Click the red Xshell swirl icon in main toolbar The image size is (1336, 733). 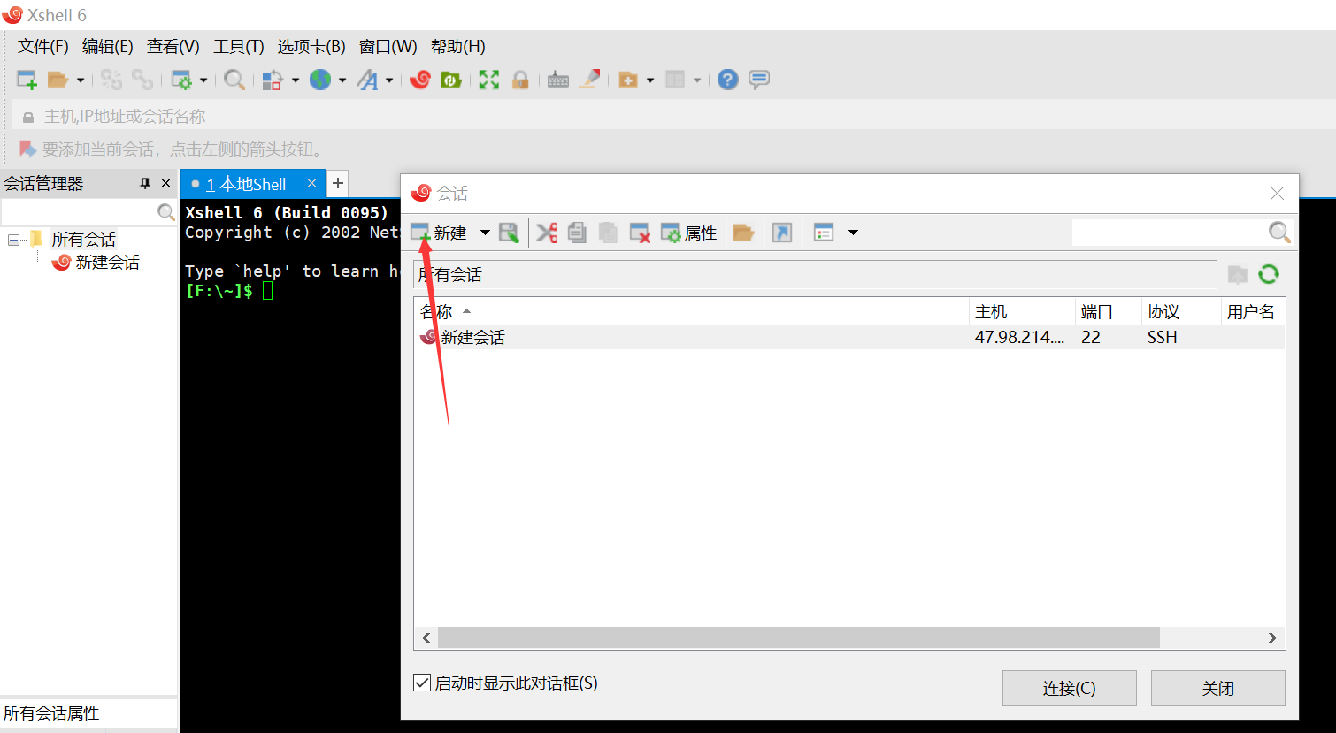tap(420, 80)
